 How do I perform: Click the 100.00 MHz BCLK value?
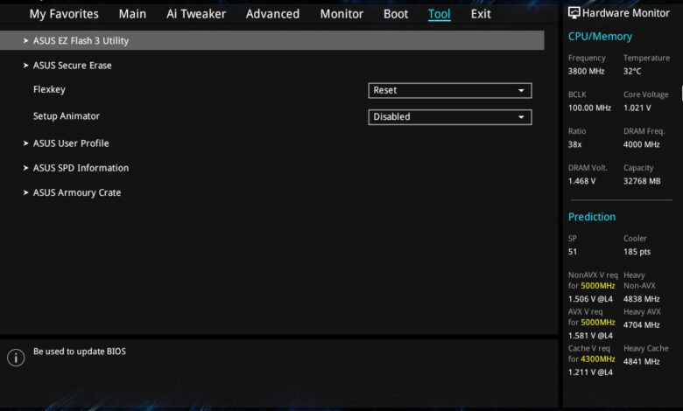[589, 108]
